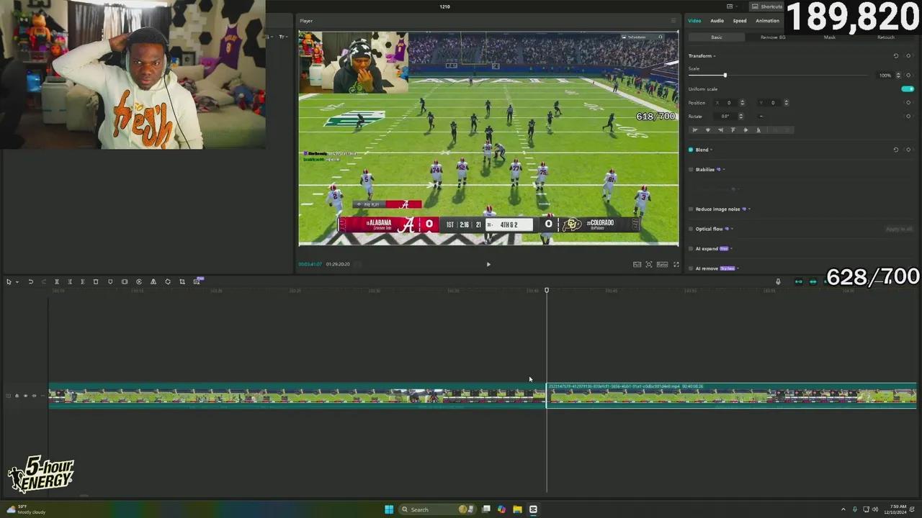The width and height of the screenshot is (922, 518).
Task: Start voice recording with the microphone icon
Action: 778,281
